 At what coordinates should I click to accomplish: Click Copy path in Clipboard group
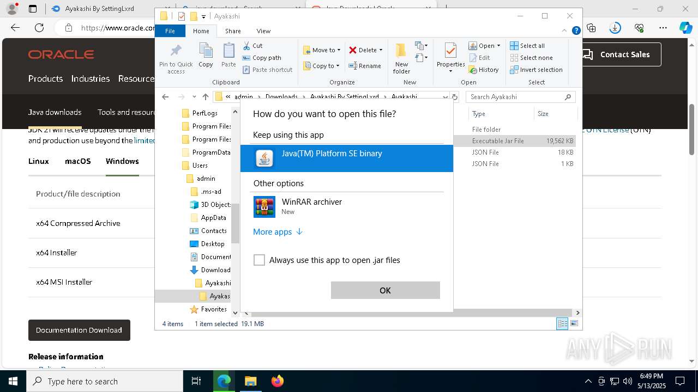point(262,58)
